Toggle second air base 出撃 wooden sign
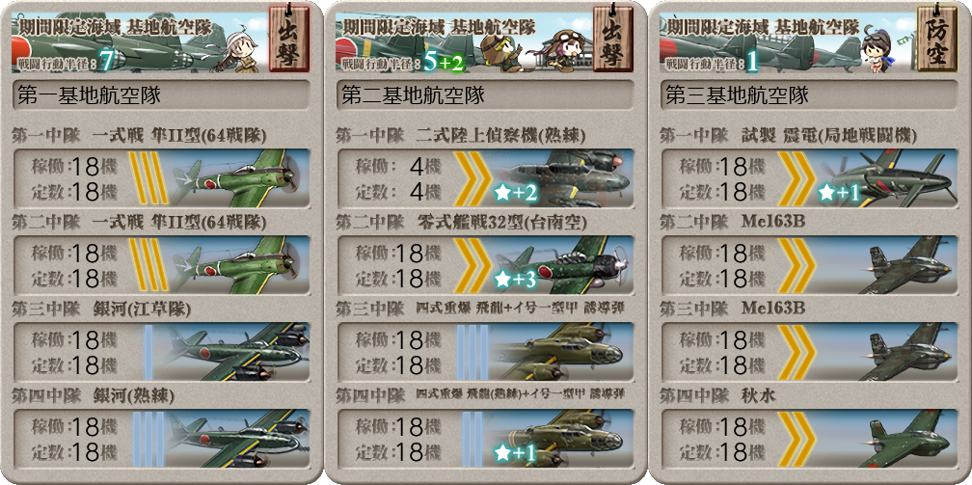The height and width of the screenshot is (485, 972). coord(613,40)
